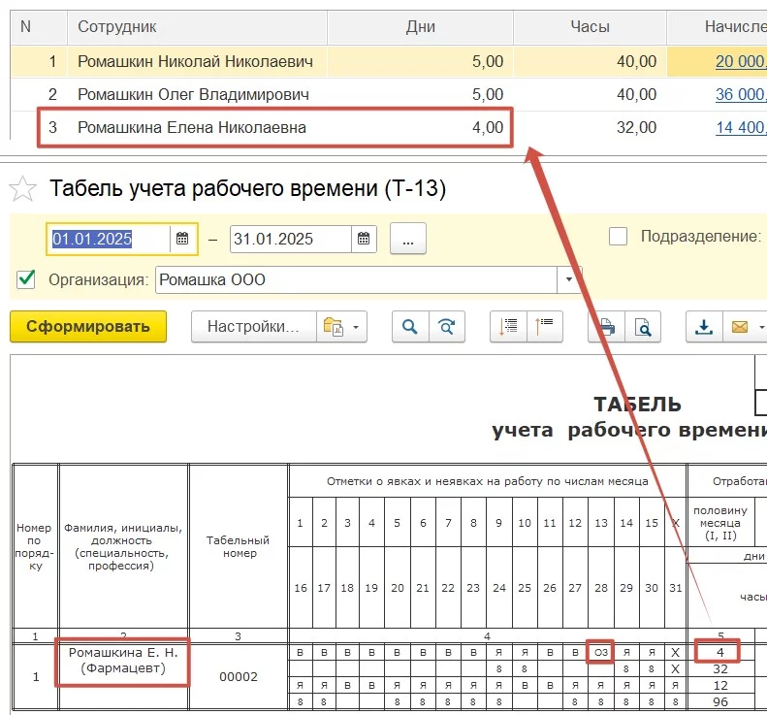Viewport: 767px width, 715px height.
Task: Click first half hours total 32
Action: pyautogui.click(x=720, y=669)
